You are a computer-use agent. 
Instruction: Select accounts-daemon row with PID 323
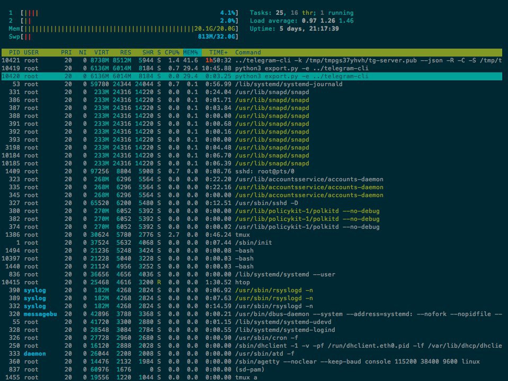(252, 179)
